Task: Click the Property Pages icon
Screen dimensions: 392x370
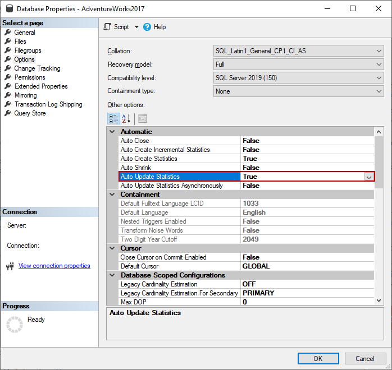Action: (143, 118)
